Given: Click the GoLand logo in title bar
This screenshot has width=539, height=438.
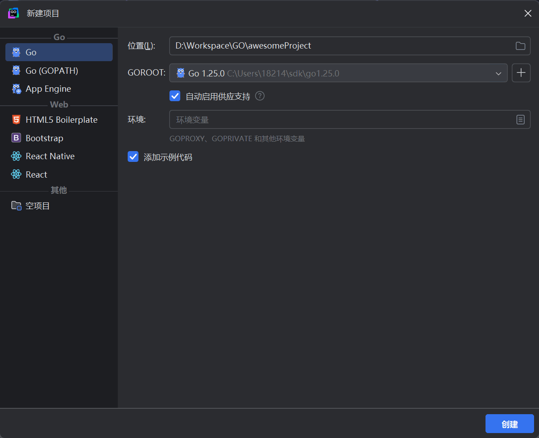Looking at the screenshot, I should coord(13,13).
